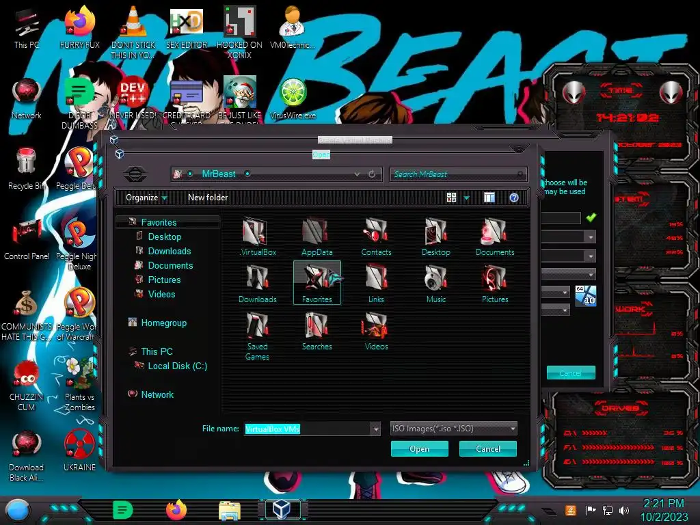Click VirtualBox icon in taskbar

pos(282,509)
